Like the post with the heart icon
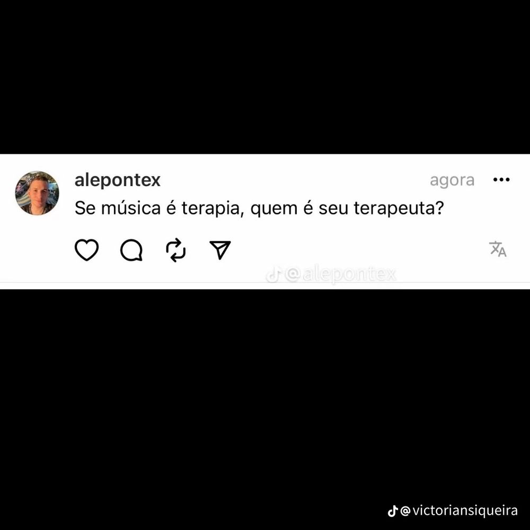Screen dimensions: 530x530 86,250
